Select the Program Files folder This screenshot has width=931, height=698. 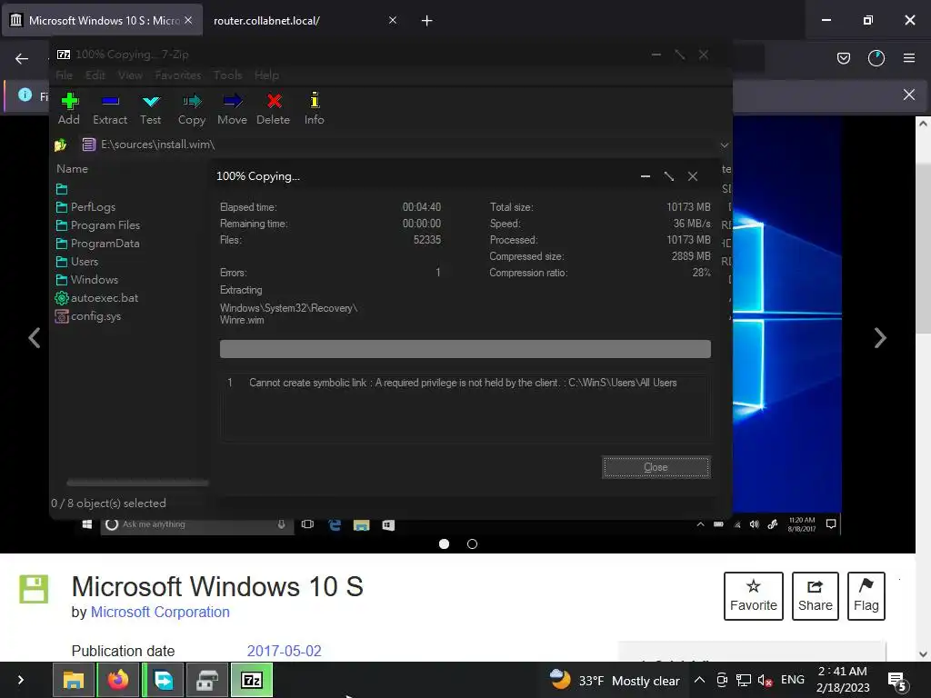[105, 225]
